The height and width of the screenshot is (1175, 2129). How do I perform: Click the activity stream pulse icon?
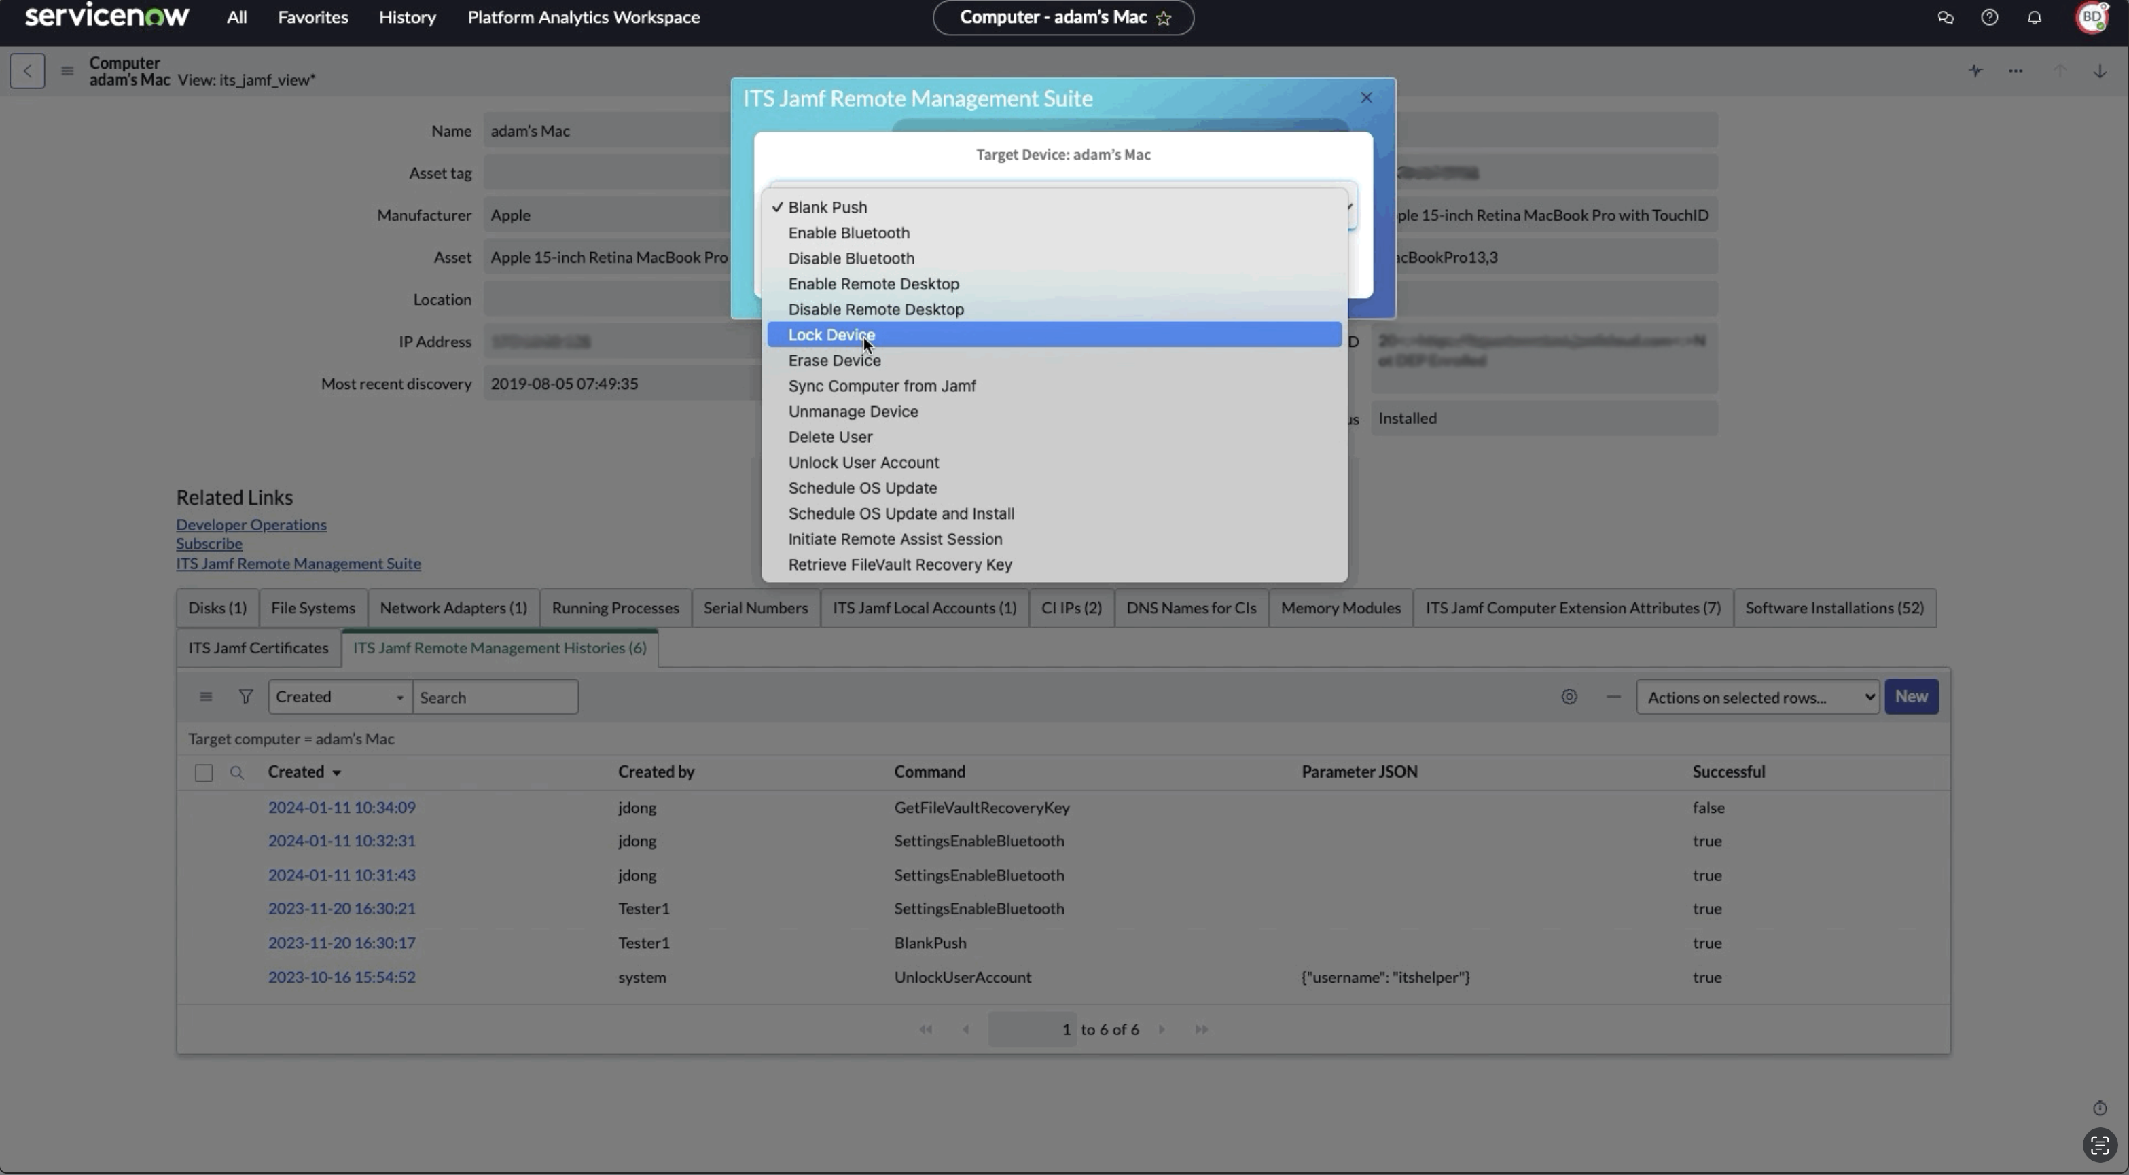pos(1975,71)
